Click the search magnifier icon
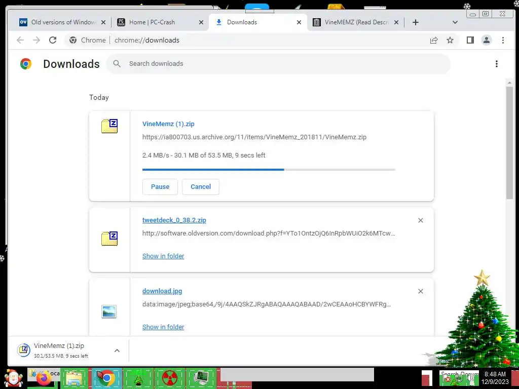 click(x=117, y=63)
